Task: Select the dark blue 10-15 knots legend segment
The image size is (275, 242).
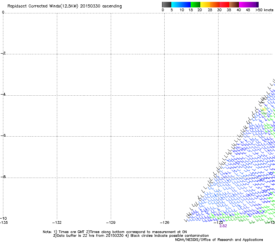Action: point(186,4)
